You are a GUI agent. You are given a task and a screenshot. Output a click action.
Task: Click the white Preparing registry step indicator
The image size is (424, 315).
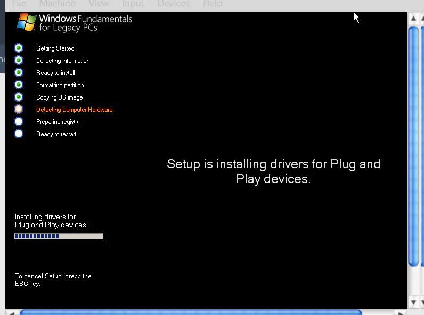pos(19,121)
